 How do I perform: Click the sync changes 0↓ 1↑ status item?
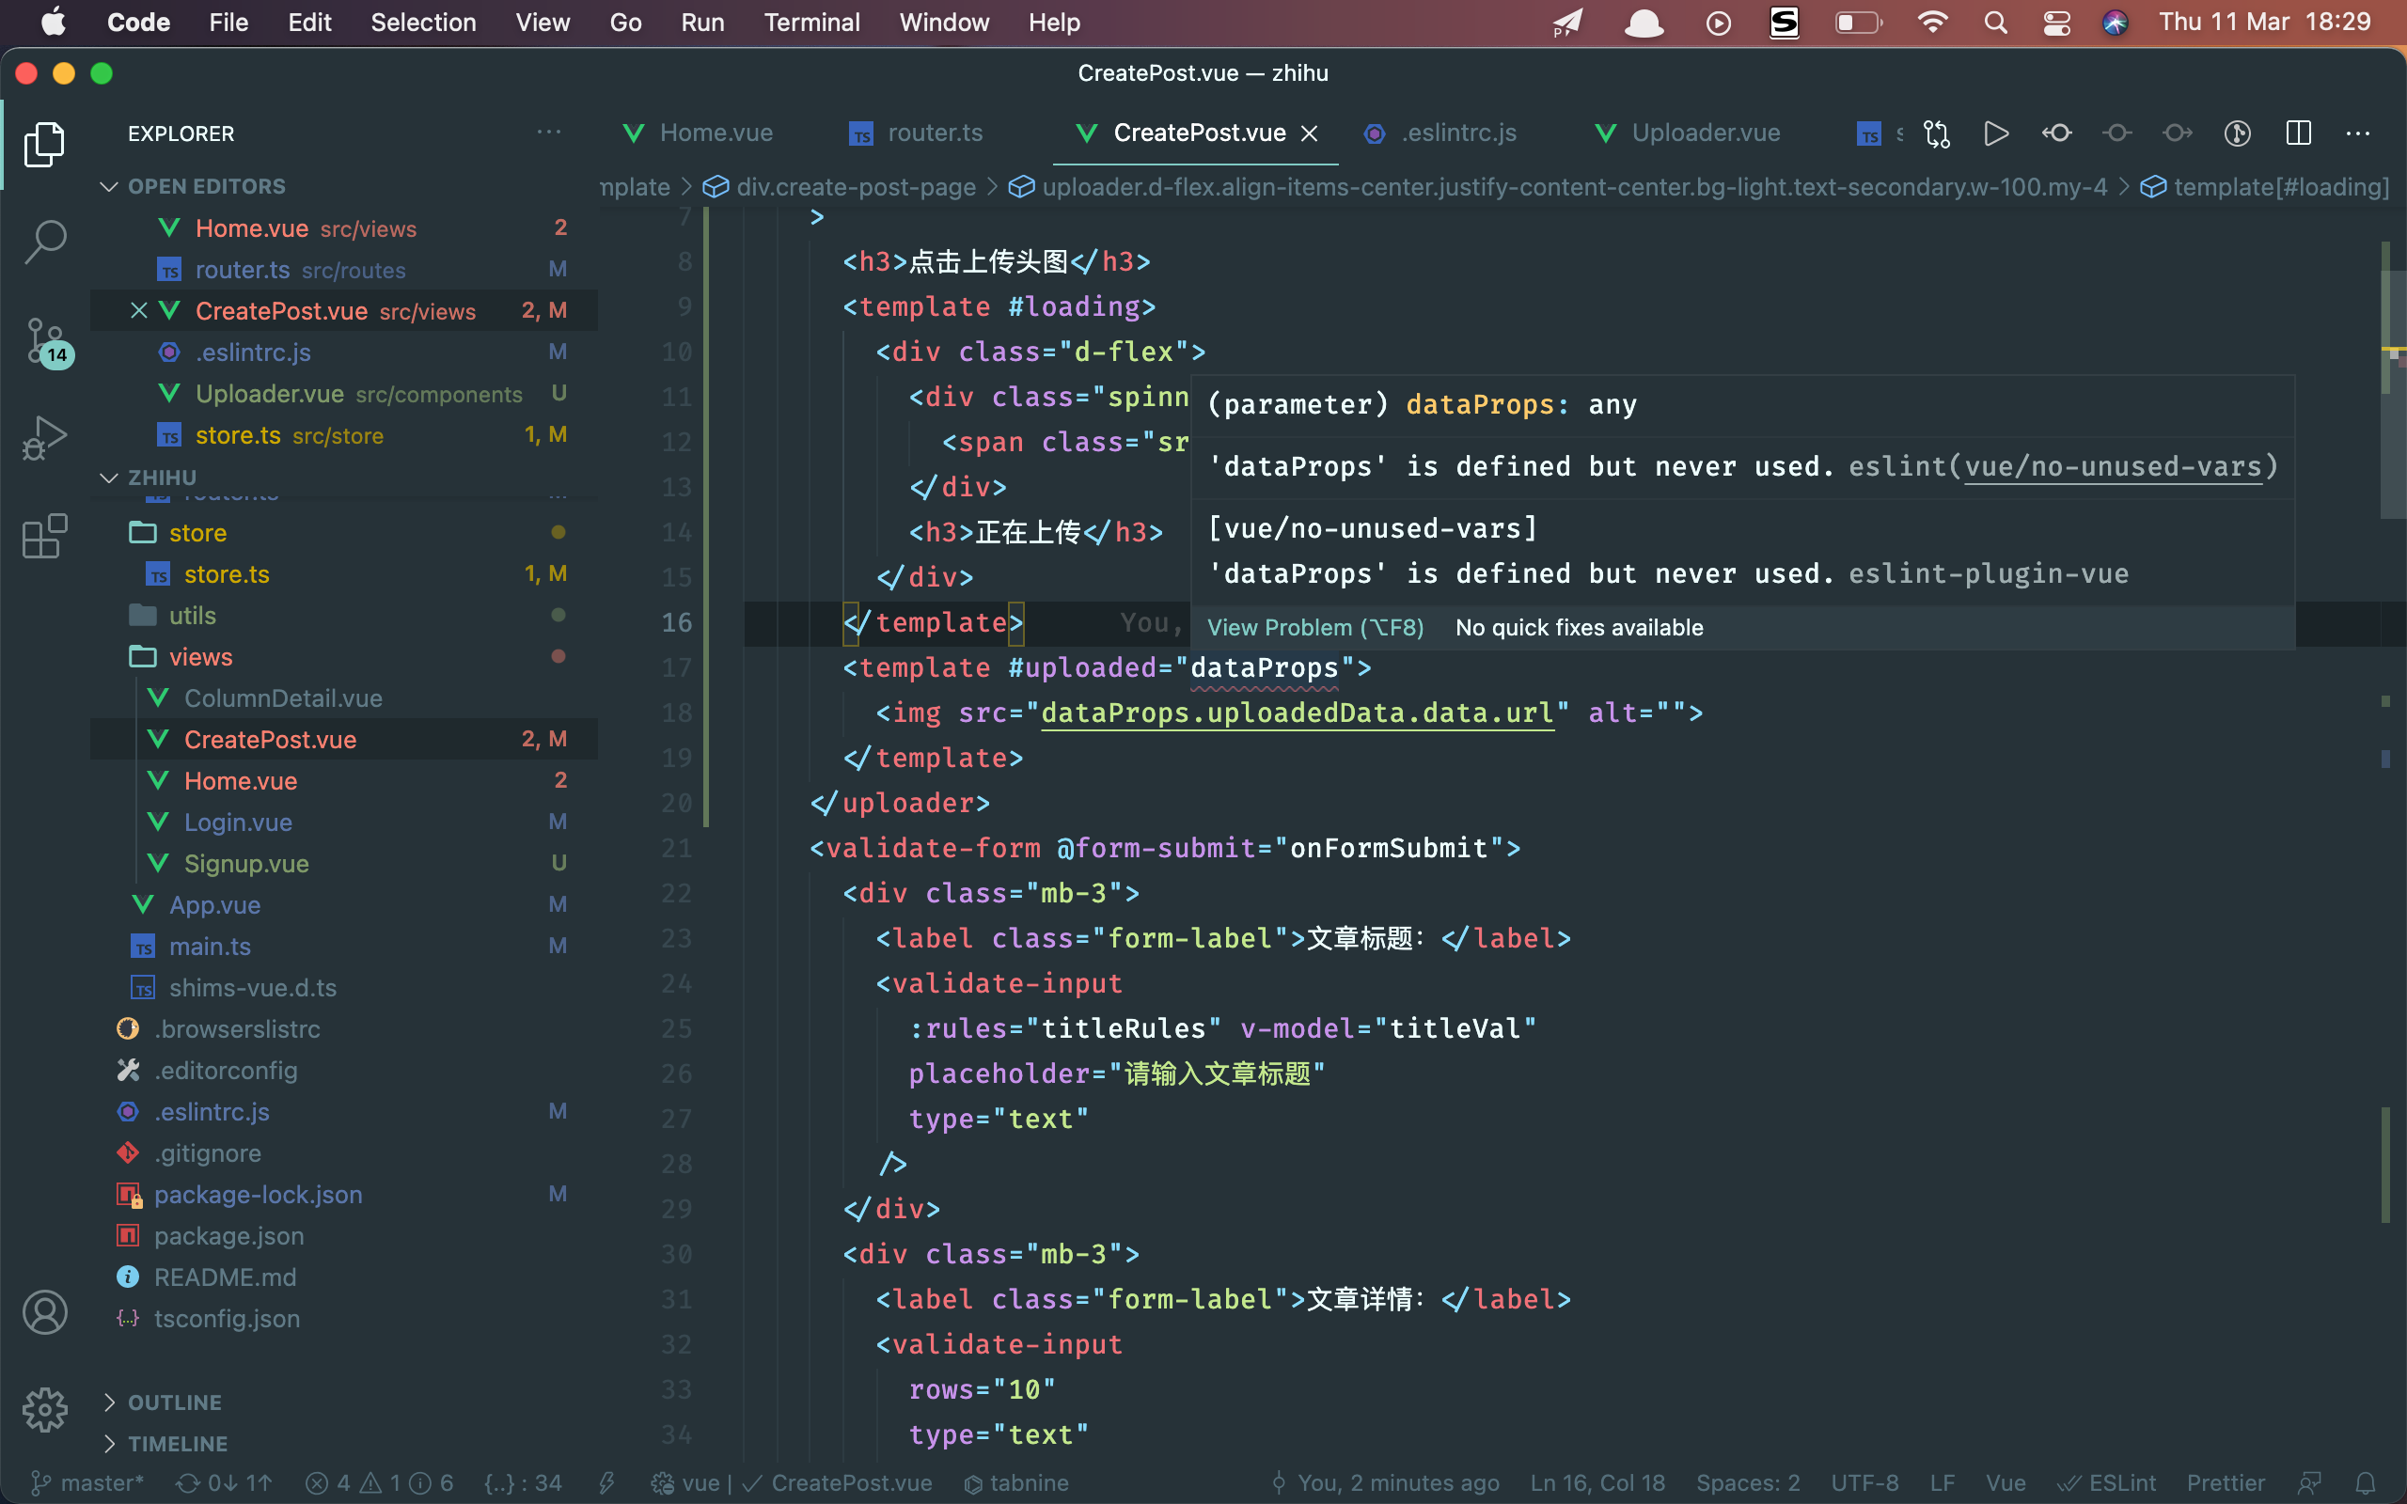tap(224, 1483)
